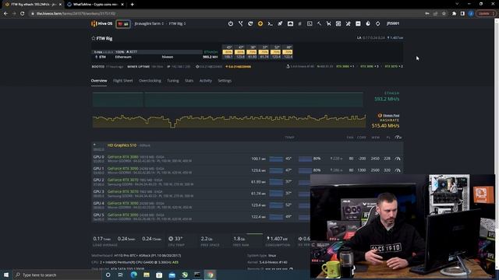Click the miner actions pickaxe-fork icon
The height and width of the screenshot is (280, 499).
tap(241, 23)
